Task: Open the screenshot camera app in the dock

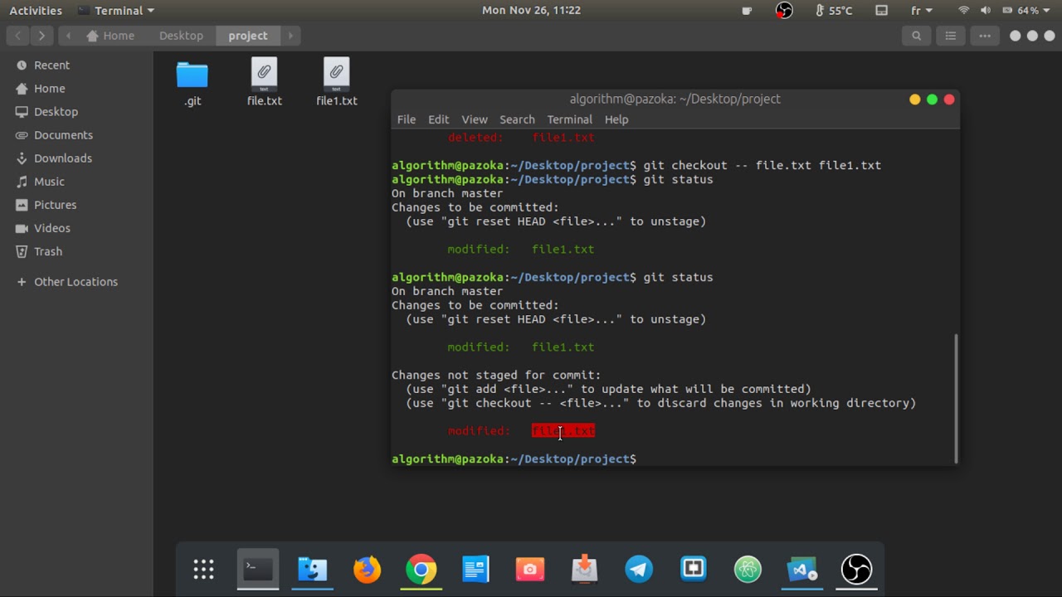Action: [530, 569]
